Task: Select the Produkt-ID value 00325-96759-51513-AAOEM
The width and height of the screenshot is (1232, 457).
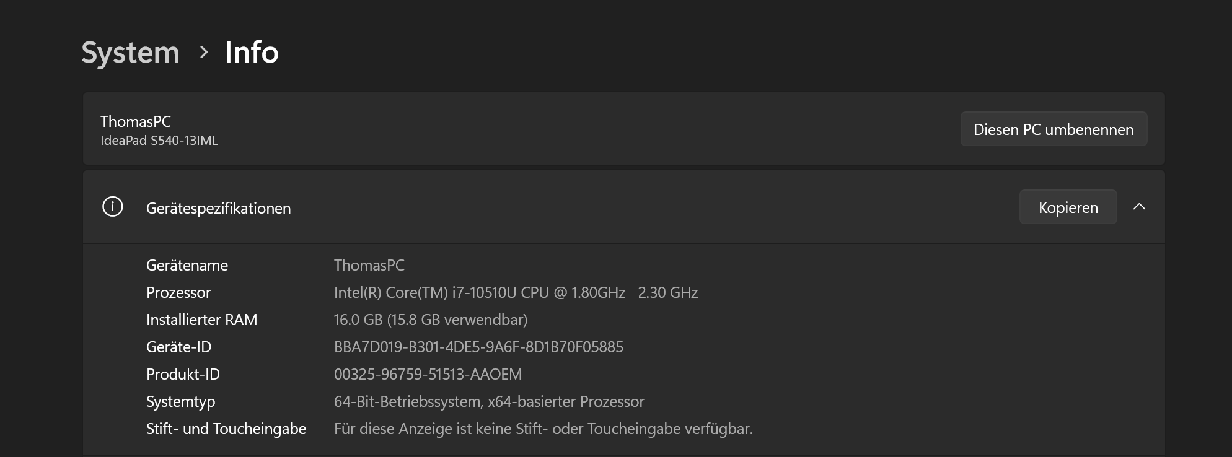Action: click(x=428, y=374)
